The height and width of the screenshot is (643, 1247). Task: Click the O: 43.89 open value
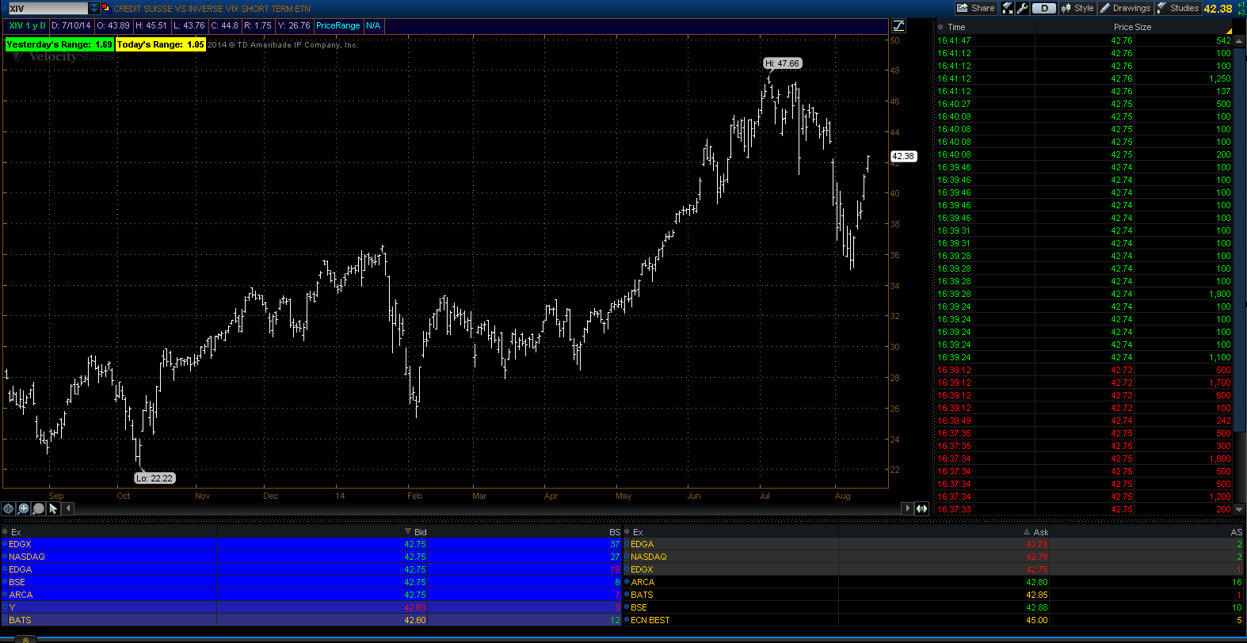[x=113, y=25]
